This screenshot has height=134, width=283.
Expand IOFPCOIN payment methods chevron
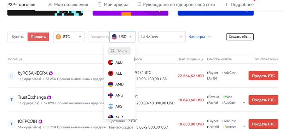(244, 127)
